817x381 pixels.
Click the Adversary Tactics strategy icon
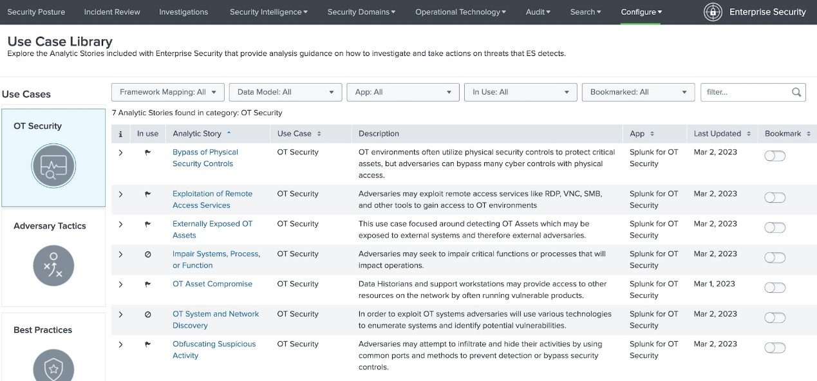53,266
